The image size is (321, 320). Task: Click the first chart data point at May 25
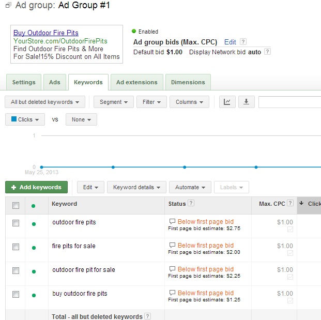(x=41, y=167)
